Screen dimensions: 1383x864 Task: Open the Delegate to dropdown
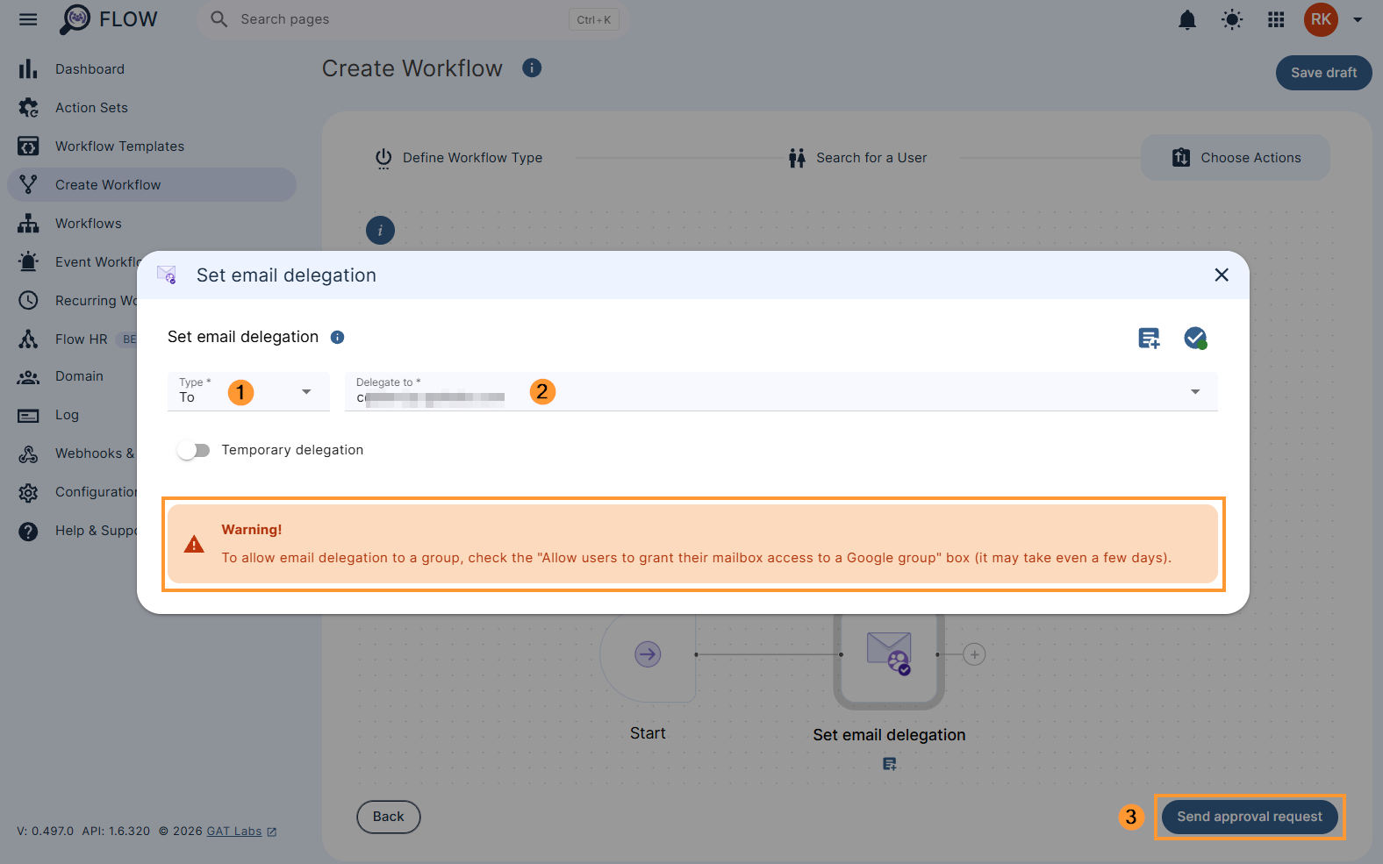(x=781, y=391)
